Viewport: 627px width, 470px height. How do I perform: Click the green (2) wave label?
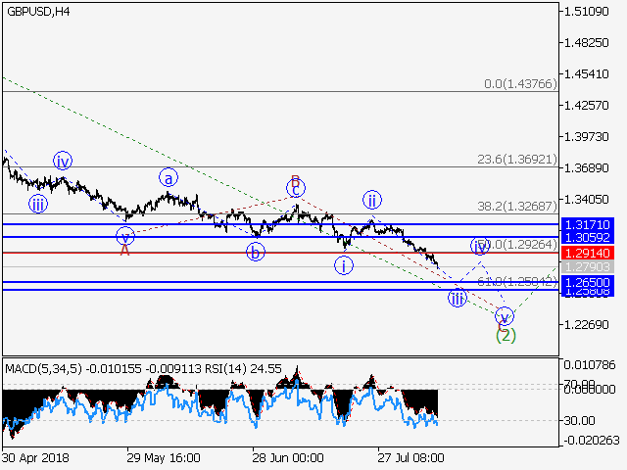505,334
